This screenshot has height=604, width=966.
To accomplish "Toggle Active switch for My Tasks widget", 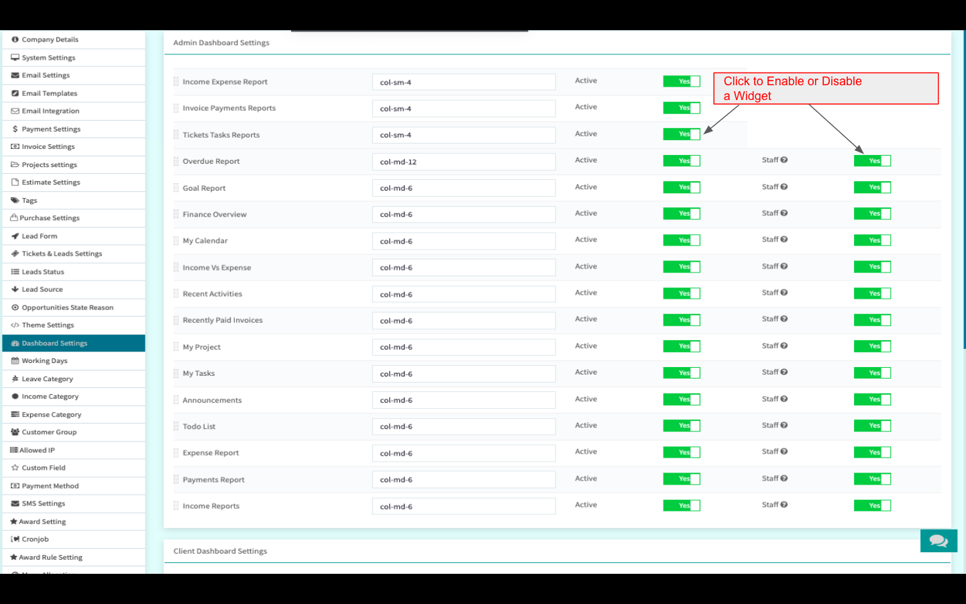I will click(x=681, y=373).
